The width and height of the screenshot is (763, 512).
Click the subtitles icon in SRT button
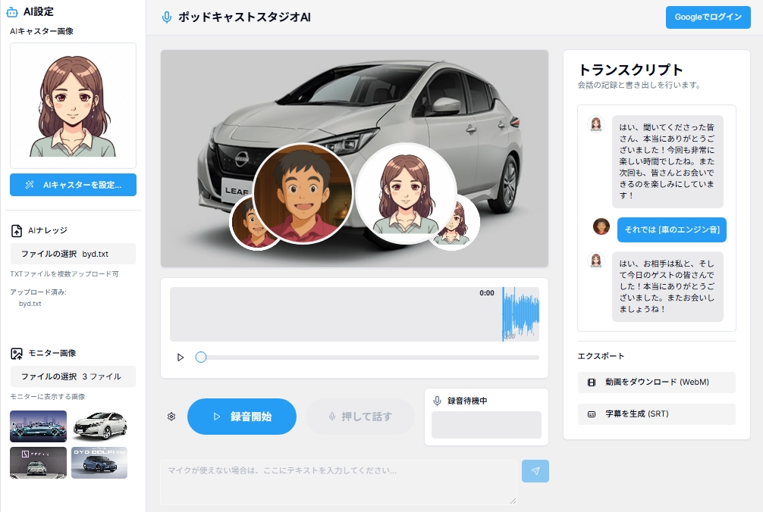[592, 414]
